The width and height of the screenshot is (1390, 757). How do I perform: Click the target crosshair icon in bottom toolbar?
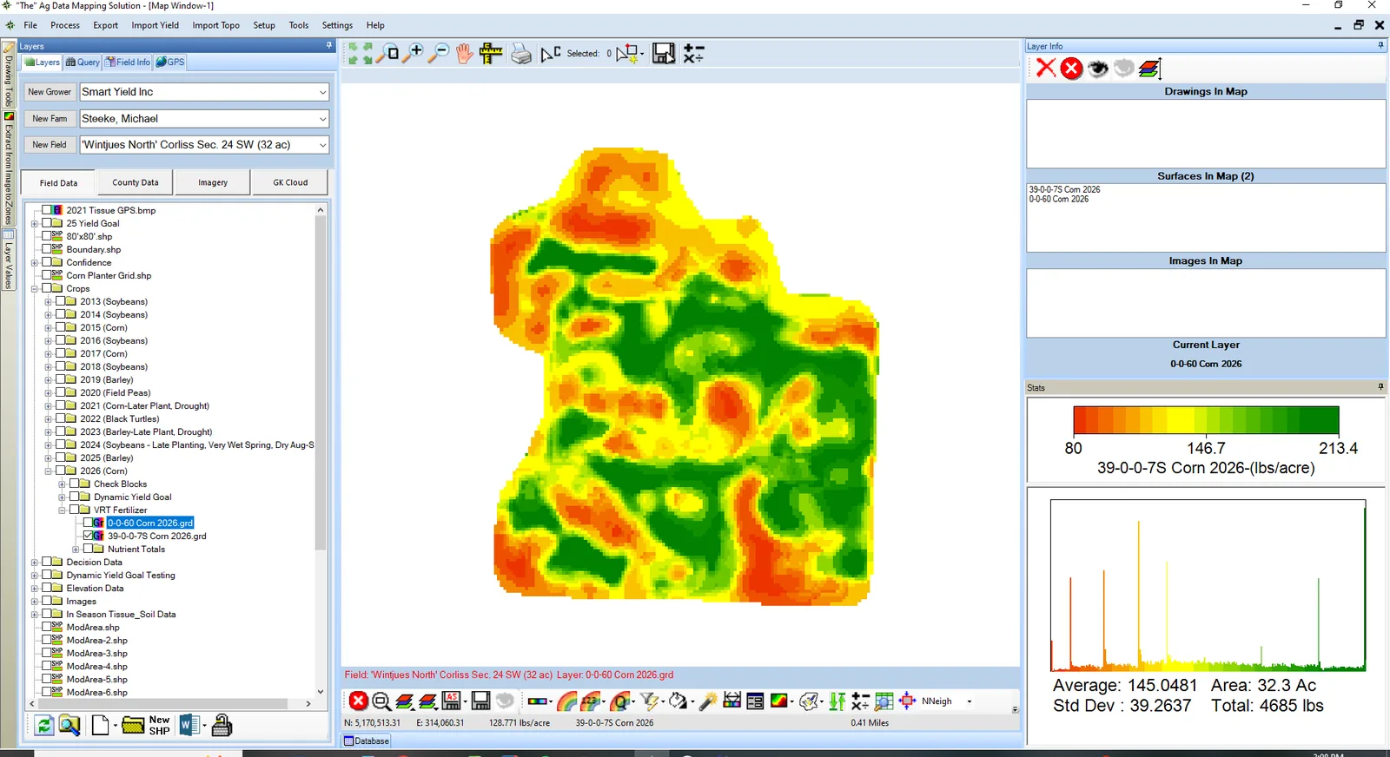click(907, 701)
